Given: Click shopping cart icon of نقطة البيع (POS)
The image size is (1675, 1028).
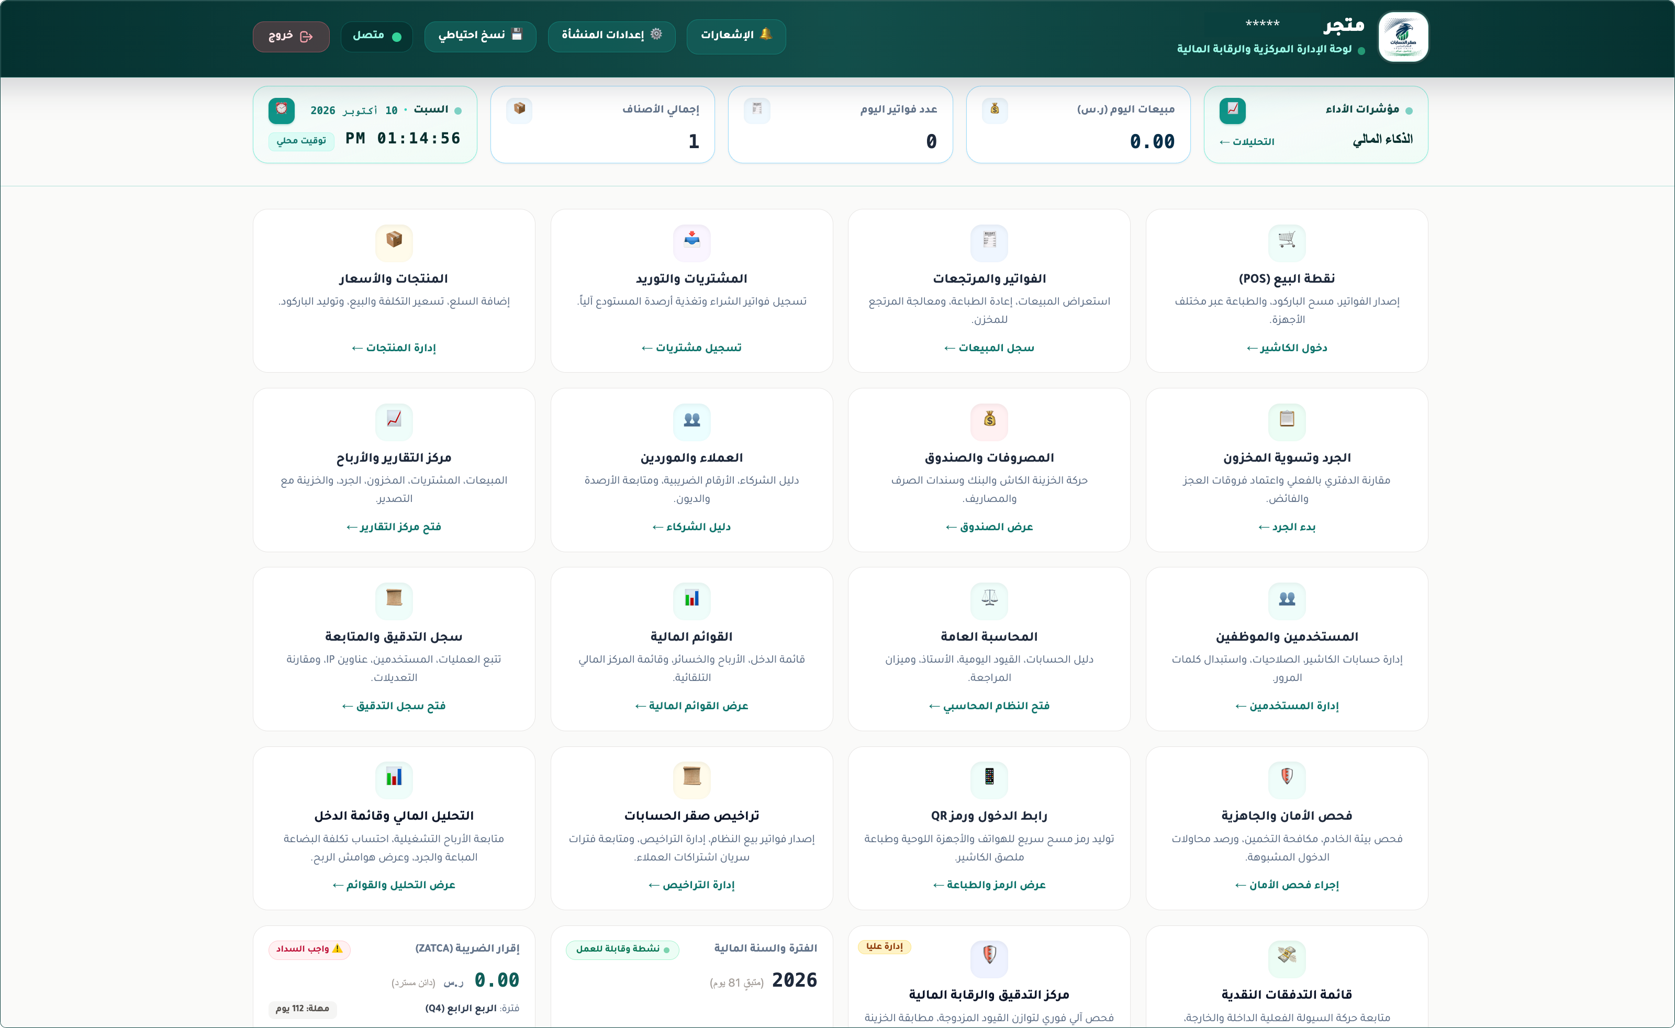Looking at the screenshot, I should tap(1287, 243).
